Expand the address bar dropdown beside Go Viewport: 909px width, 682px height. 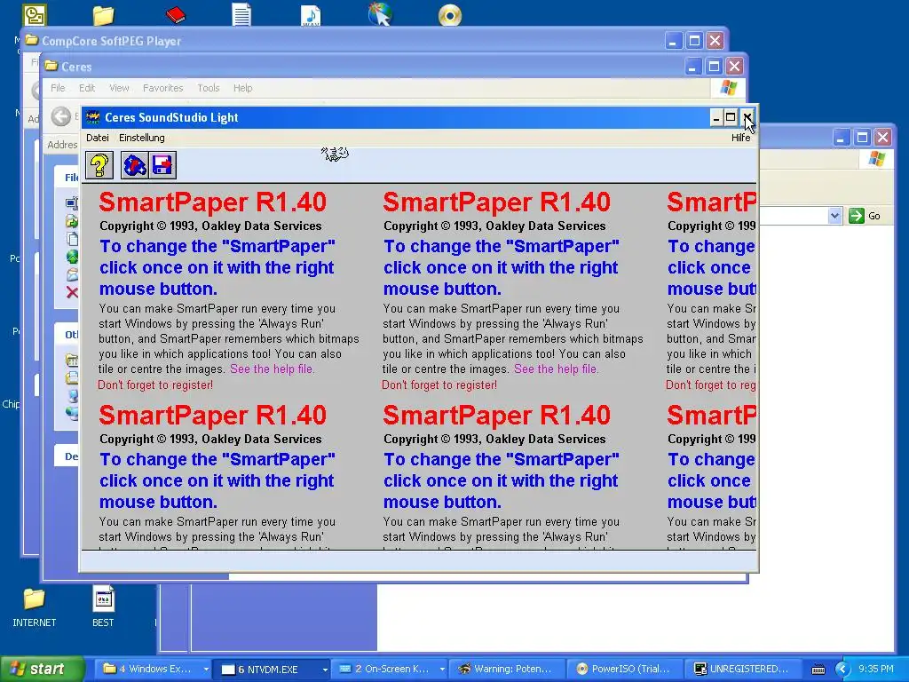[x=834, y=216]
